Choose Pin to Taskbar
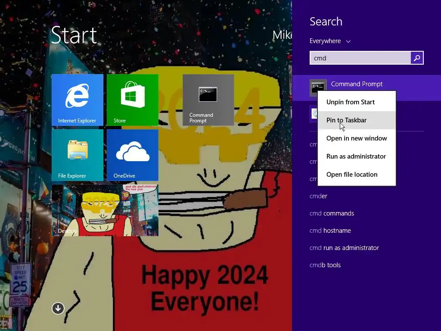The height and width of the screenshot is (331, 441). 357,120
